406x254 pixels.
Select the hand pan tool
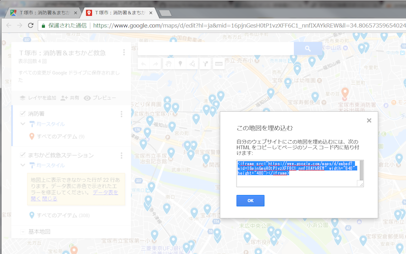click(x=168, y=64)
